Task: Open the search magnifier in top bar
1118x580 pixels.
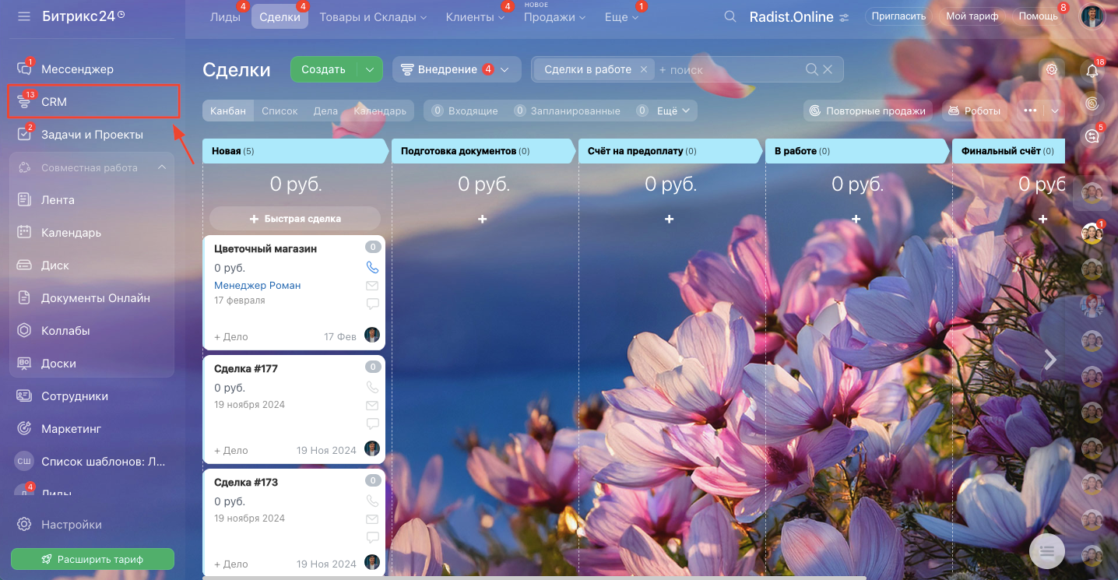Action: [730, 16]
